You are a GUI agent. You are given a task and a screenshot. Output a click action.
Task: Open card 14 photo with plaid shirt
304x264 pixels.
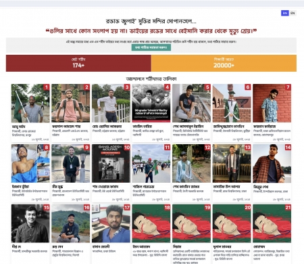pyautogui.click(x=272, y=163)
